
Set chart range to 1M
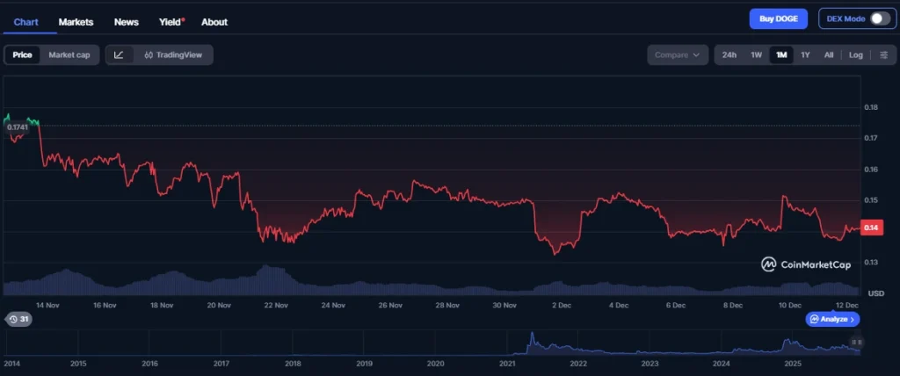coord(781,55)
